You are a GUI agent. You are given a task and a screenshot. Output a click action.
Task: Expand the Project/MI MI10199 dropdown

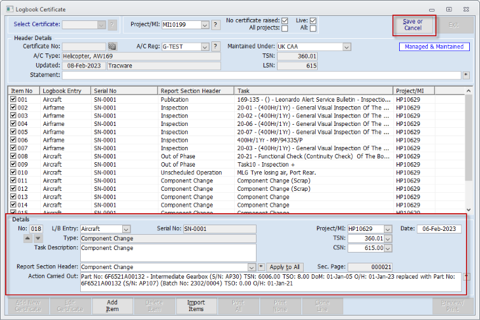point(205,25)
